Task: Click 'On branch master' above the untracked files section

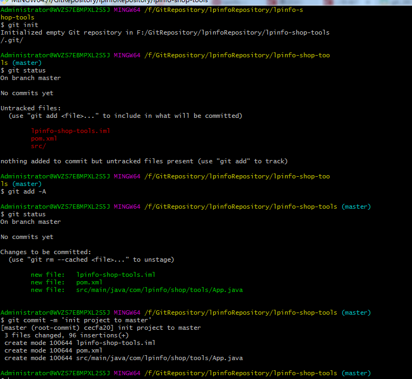Action: (30, 78)
